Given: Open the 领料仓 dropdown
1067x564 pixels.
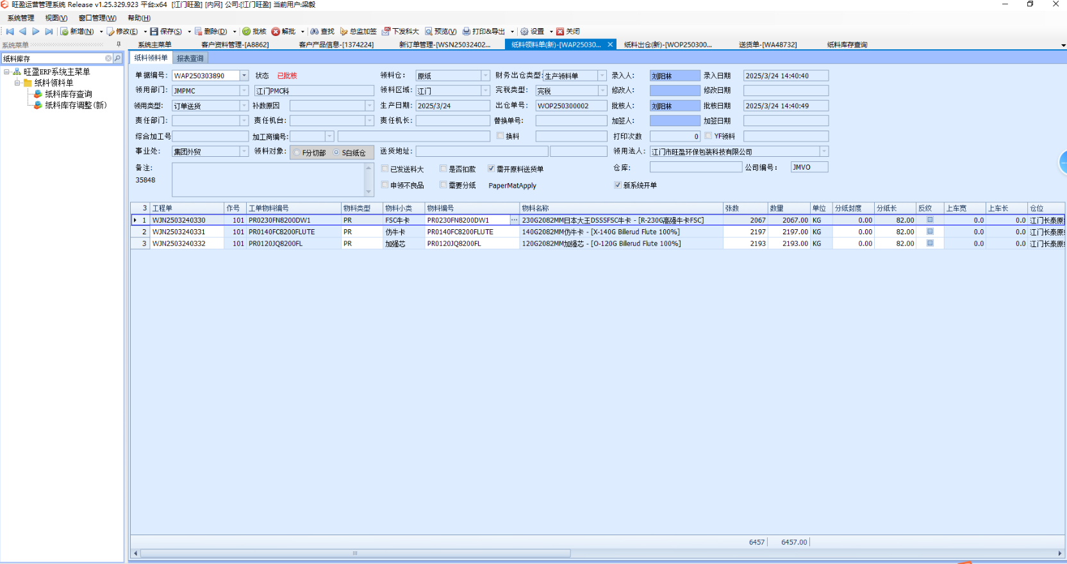Looking at the screenshot, I should [x=485, y=76].
